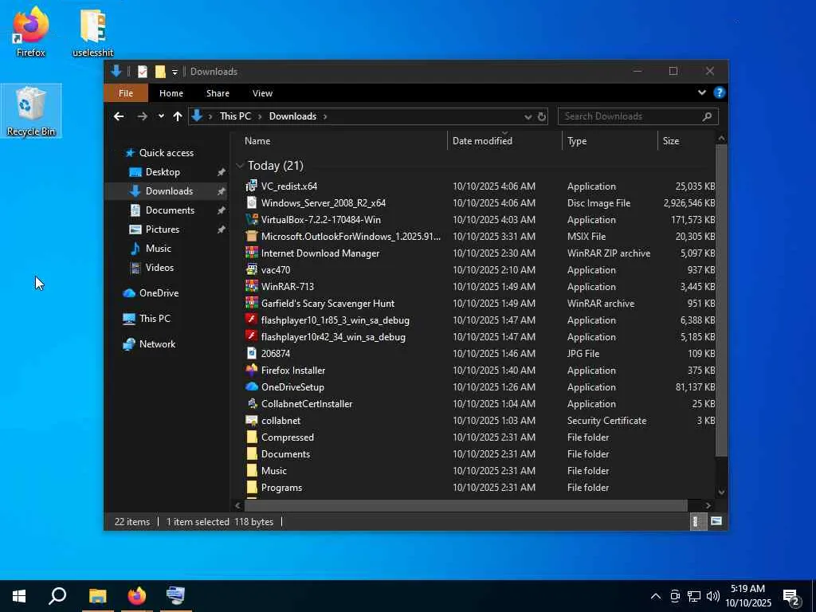Expand the This PC breadcrumb chevron

point(260,116)
